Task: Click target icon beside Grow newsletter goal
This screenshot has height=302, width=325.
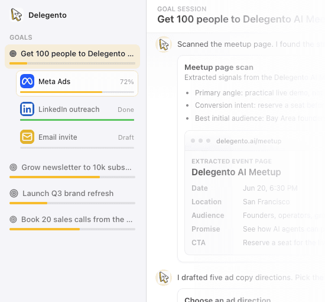Action: 13,167
